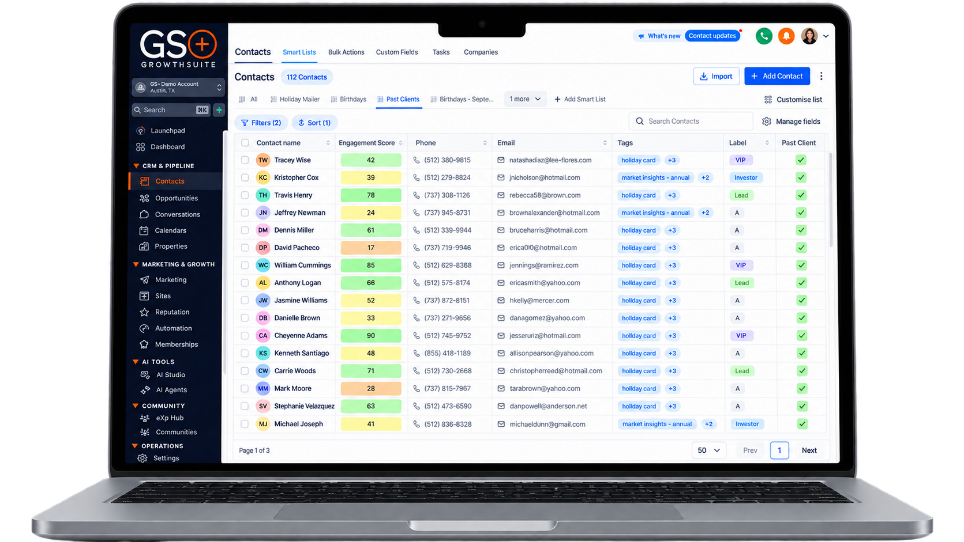Open the orange notifications bell
964x542 pixels.
[786, 36]
